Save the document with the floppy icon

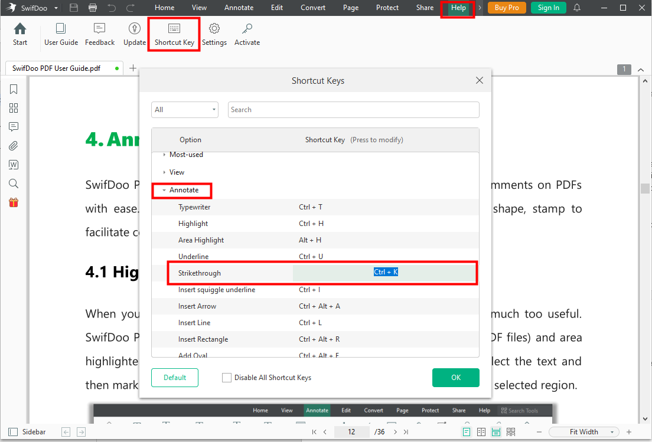pos(74,8)
